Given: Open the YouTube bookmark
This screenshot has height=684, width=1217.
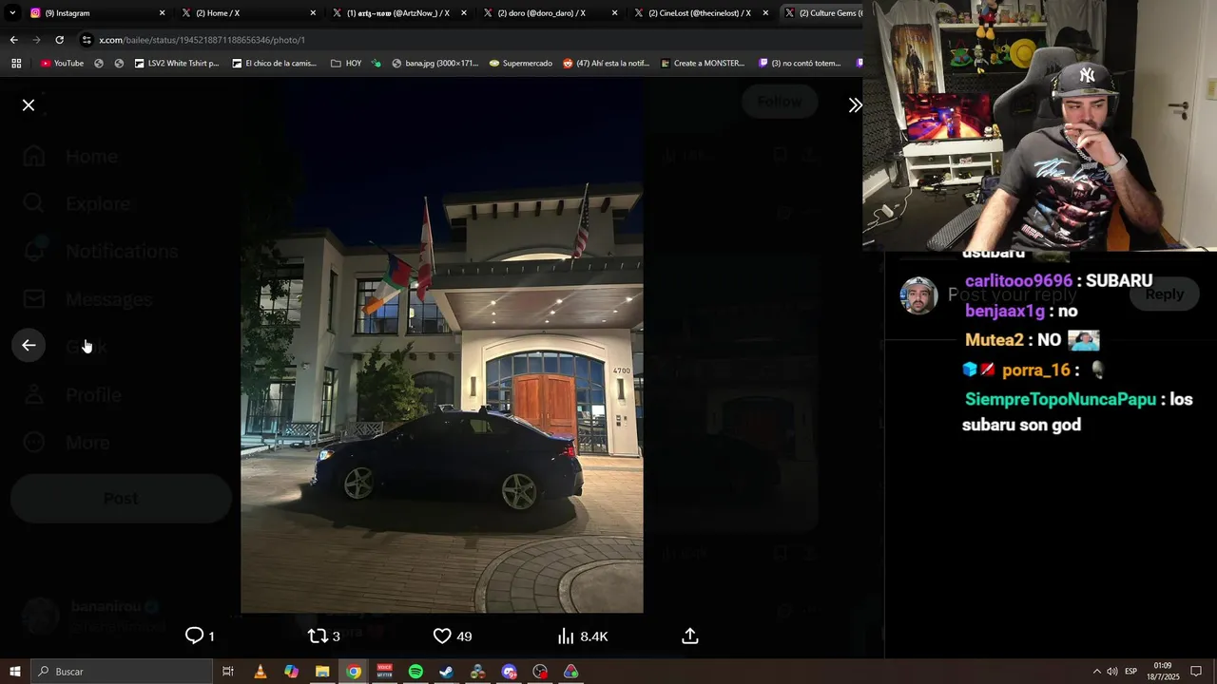Looking at the screenshot, I should coord(62,64).
